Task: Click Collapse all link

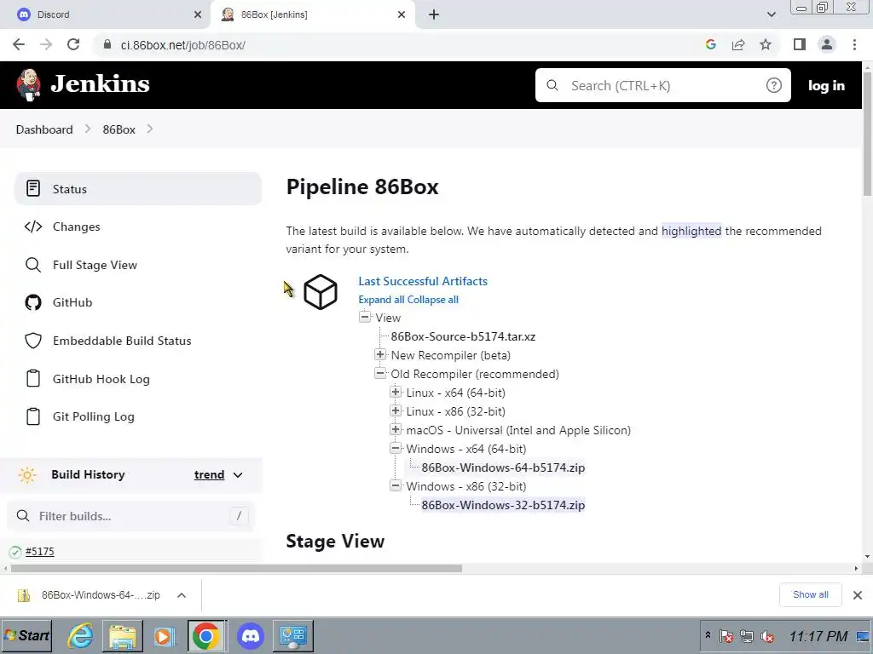Action: pyautogui.click(x=432, y=299)
